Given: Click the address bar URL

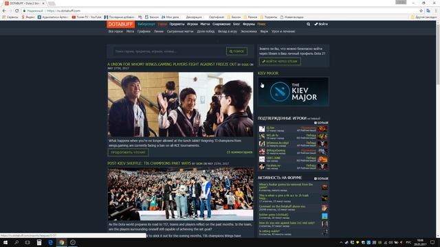Looking at the screenshot, I should click(64, 11).
